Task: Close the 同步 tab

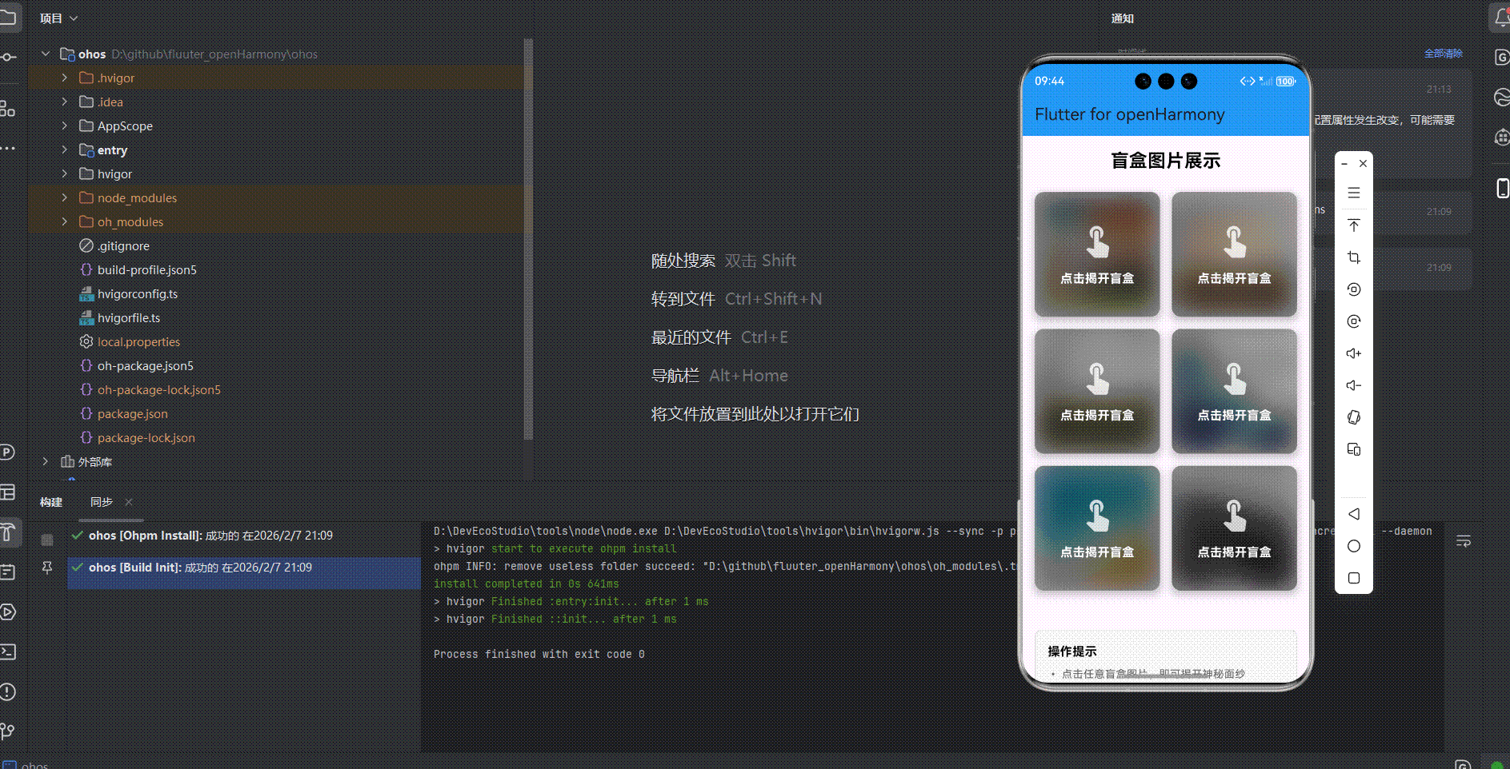Action: [129, 502]
